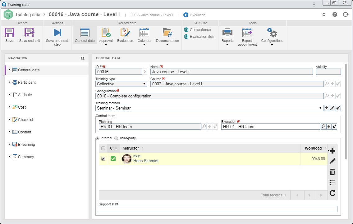353x224 pixels.
Task: Click Save and exit icon
Action: (x=30, y=33)
